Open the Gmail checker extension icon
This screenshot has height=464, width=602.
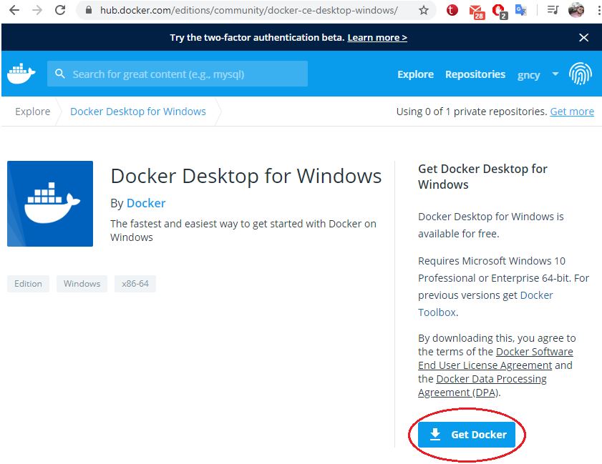click(x=476, y=11)
